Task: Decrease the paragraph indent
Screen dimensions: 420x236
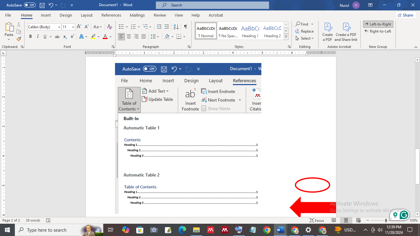Action: click(x=159, y=27)
